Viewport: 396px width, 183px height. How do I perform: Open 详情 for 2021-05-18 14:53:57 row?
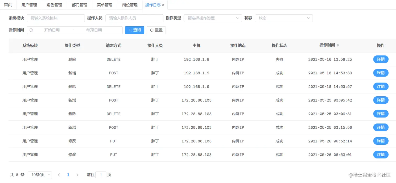click(x=381, y=86)
